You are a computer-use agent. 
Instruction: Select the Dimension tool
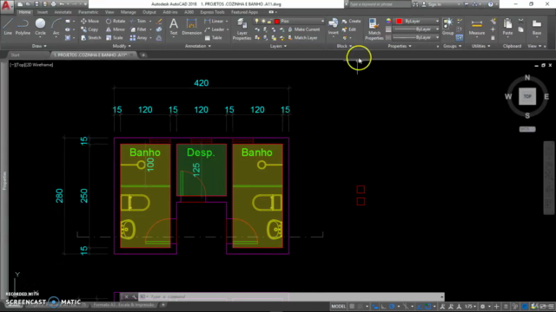[191, 27]
